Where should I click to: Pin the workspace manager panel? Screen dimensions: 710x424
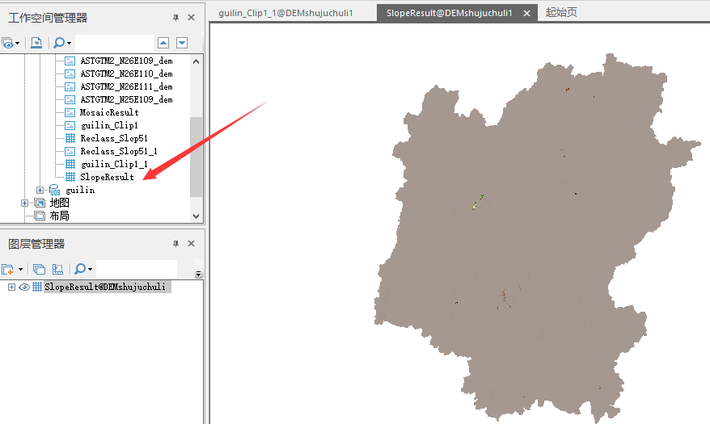point(175,18)
